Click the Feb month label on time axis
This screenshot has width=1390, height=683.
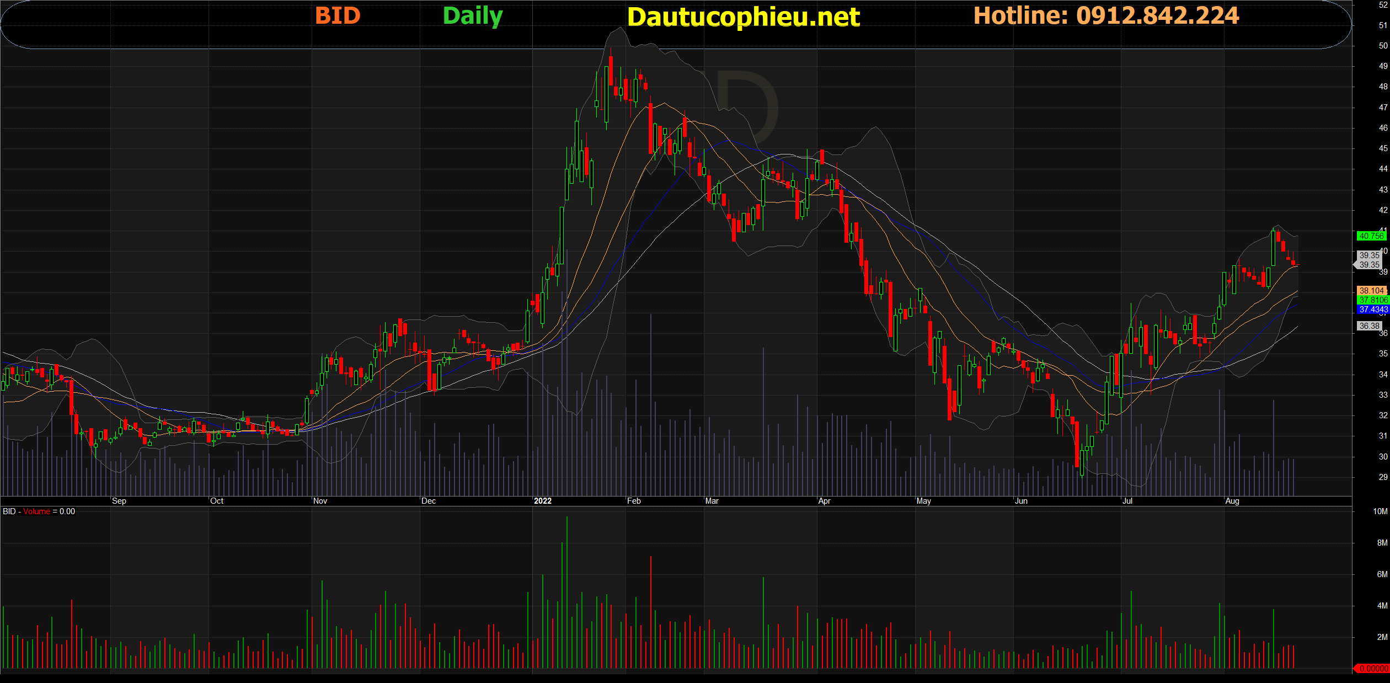(x=634, y=501)
